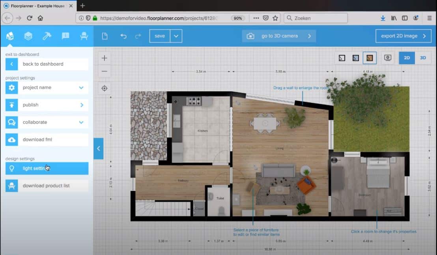The image size is (437, 255).
Task: Click the cloud download icon
Action: point(12,139)
